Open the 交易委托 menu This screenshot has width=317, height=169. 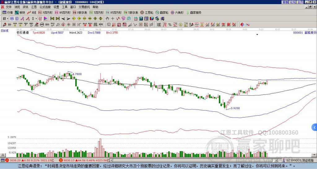[84, 7]
